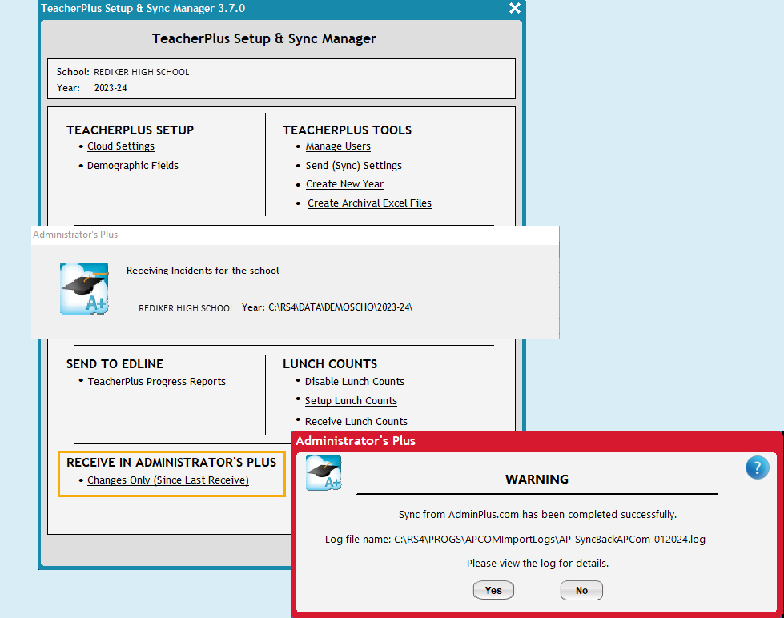This screenshot has width=784, height=618.
Task: Select the log file name path text
Action: [x=549, y=539]
